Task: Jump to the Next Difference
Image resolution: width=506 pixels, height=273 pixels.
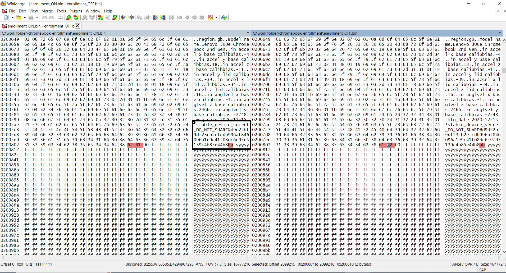Action: 69,18
